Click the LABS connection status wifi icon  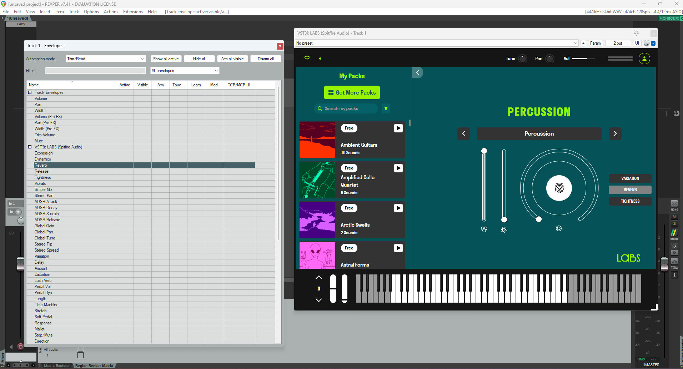pyautogui.click(x=307, y=58)
